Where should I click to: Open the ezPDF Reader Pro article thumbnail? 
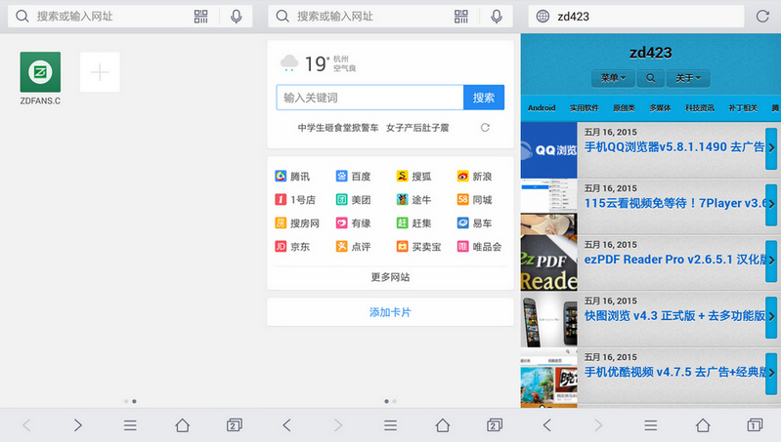pos(548,261)
